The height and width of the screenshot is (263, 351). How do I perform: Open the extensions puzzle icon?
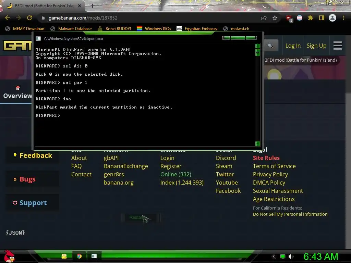point(311,18)
